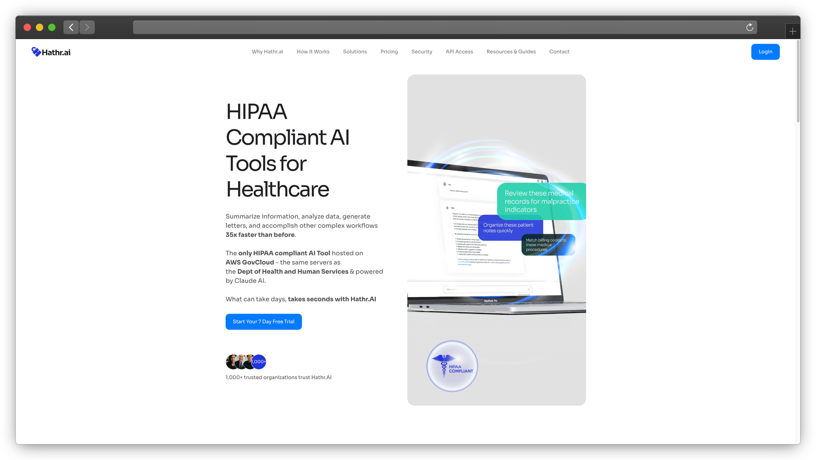
Task: Open Resources & Guides menu
Action: pyautogui.click(x=511, y=52)
